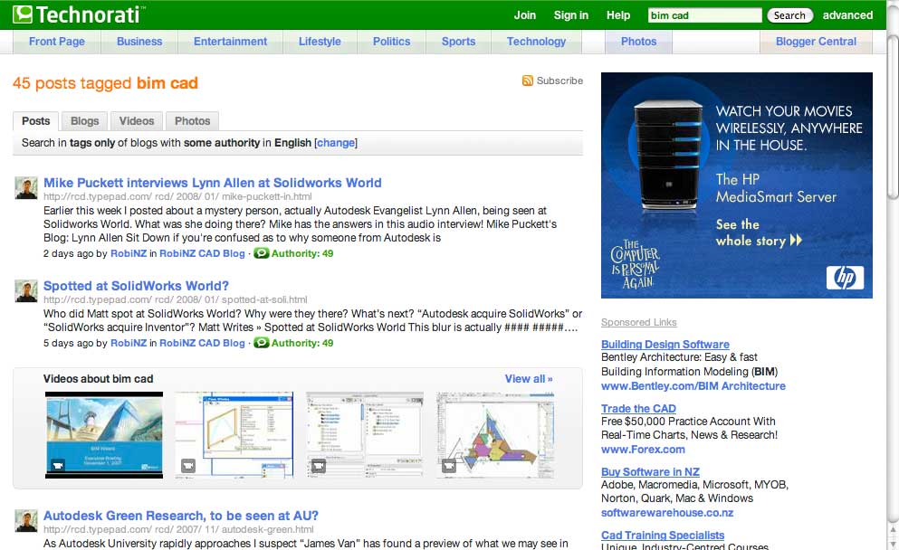Screen dimensions: 899x550
Task: Open Autodesk Green Research post title
Action: (180, 516)
